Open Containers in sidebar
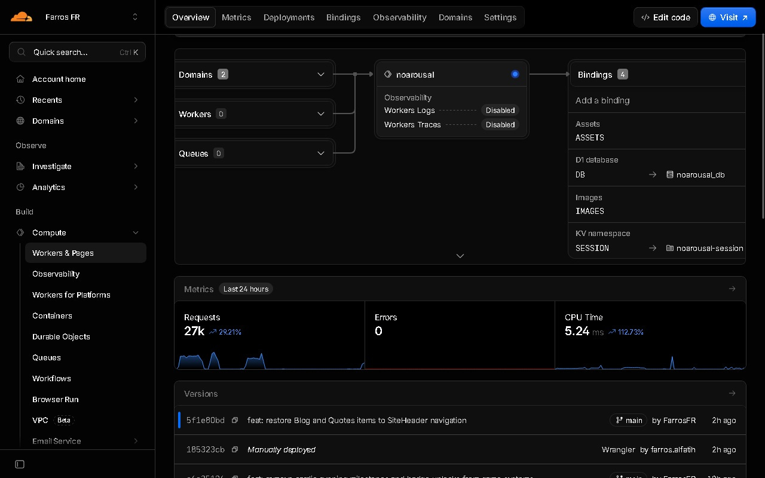 coord(85,315)
